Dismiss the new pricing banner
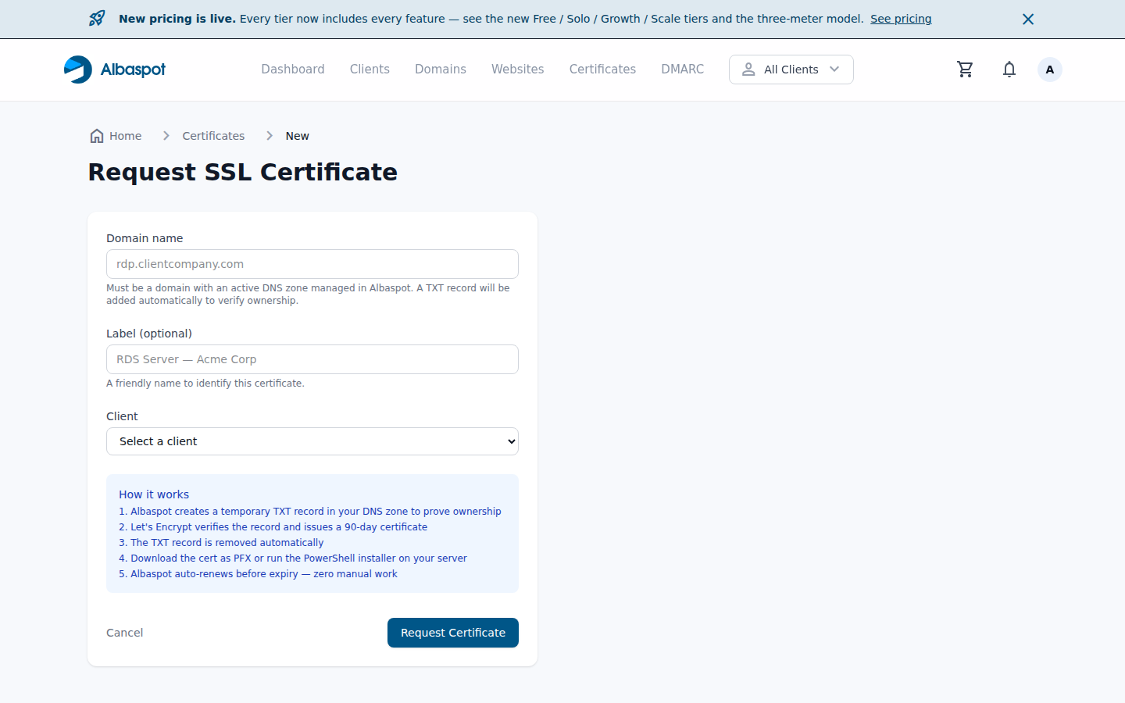The width and height of the screenshot is (1125, 703). [x=1028, y=19]
